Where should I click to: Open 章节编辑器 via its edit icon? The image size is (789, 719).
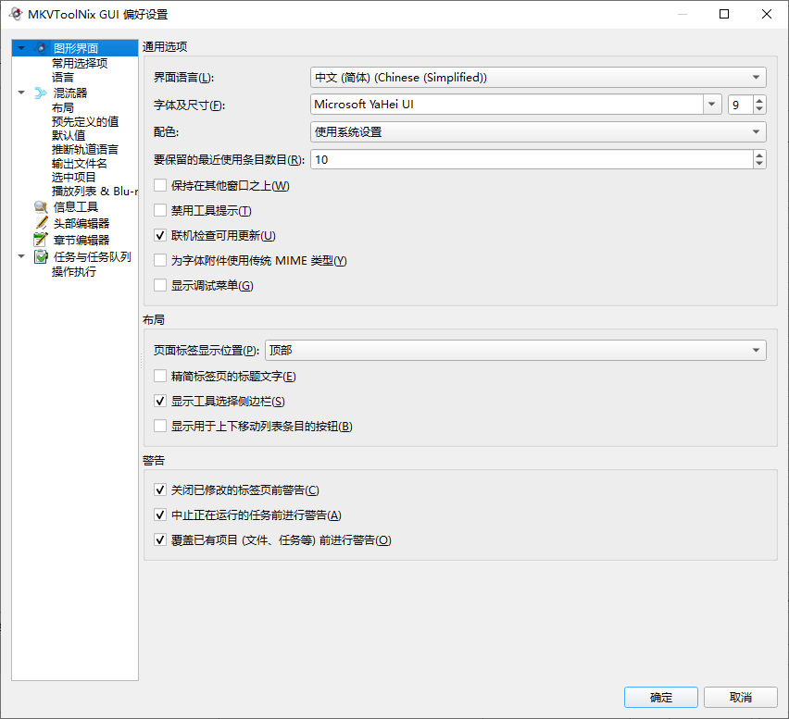coord(40,239)
